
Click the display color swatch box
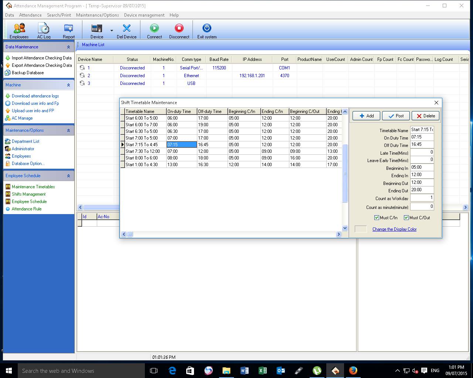tap(361, 229)
